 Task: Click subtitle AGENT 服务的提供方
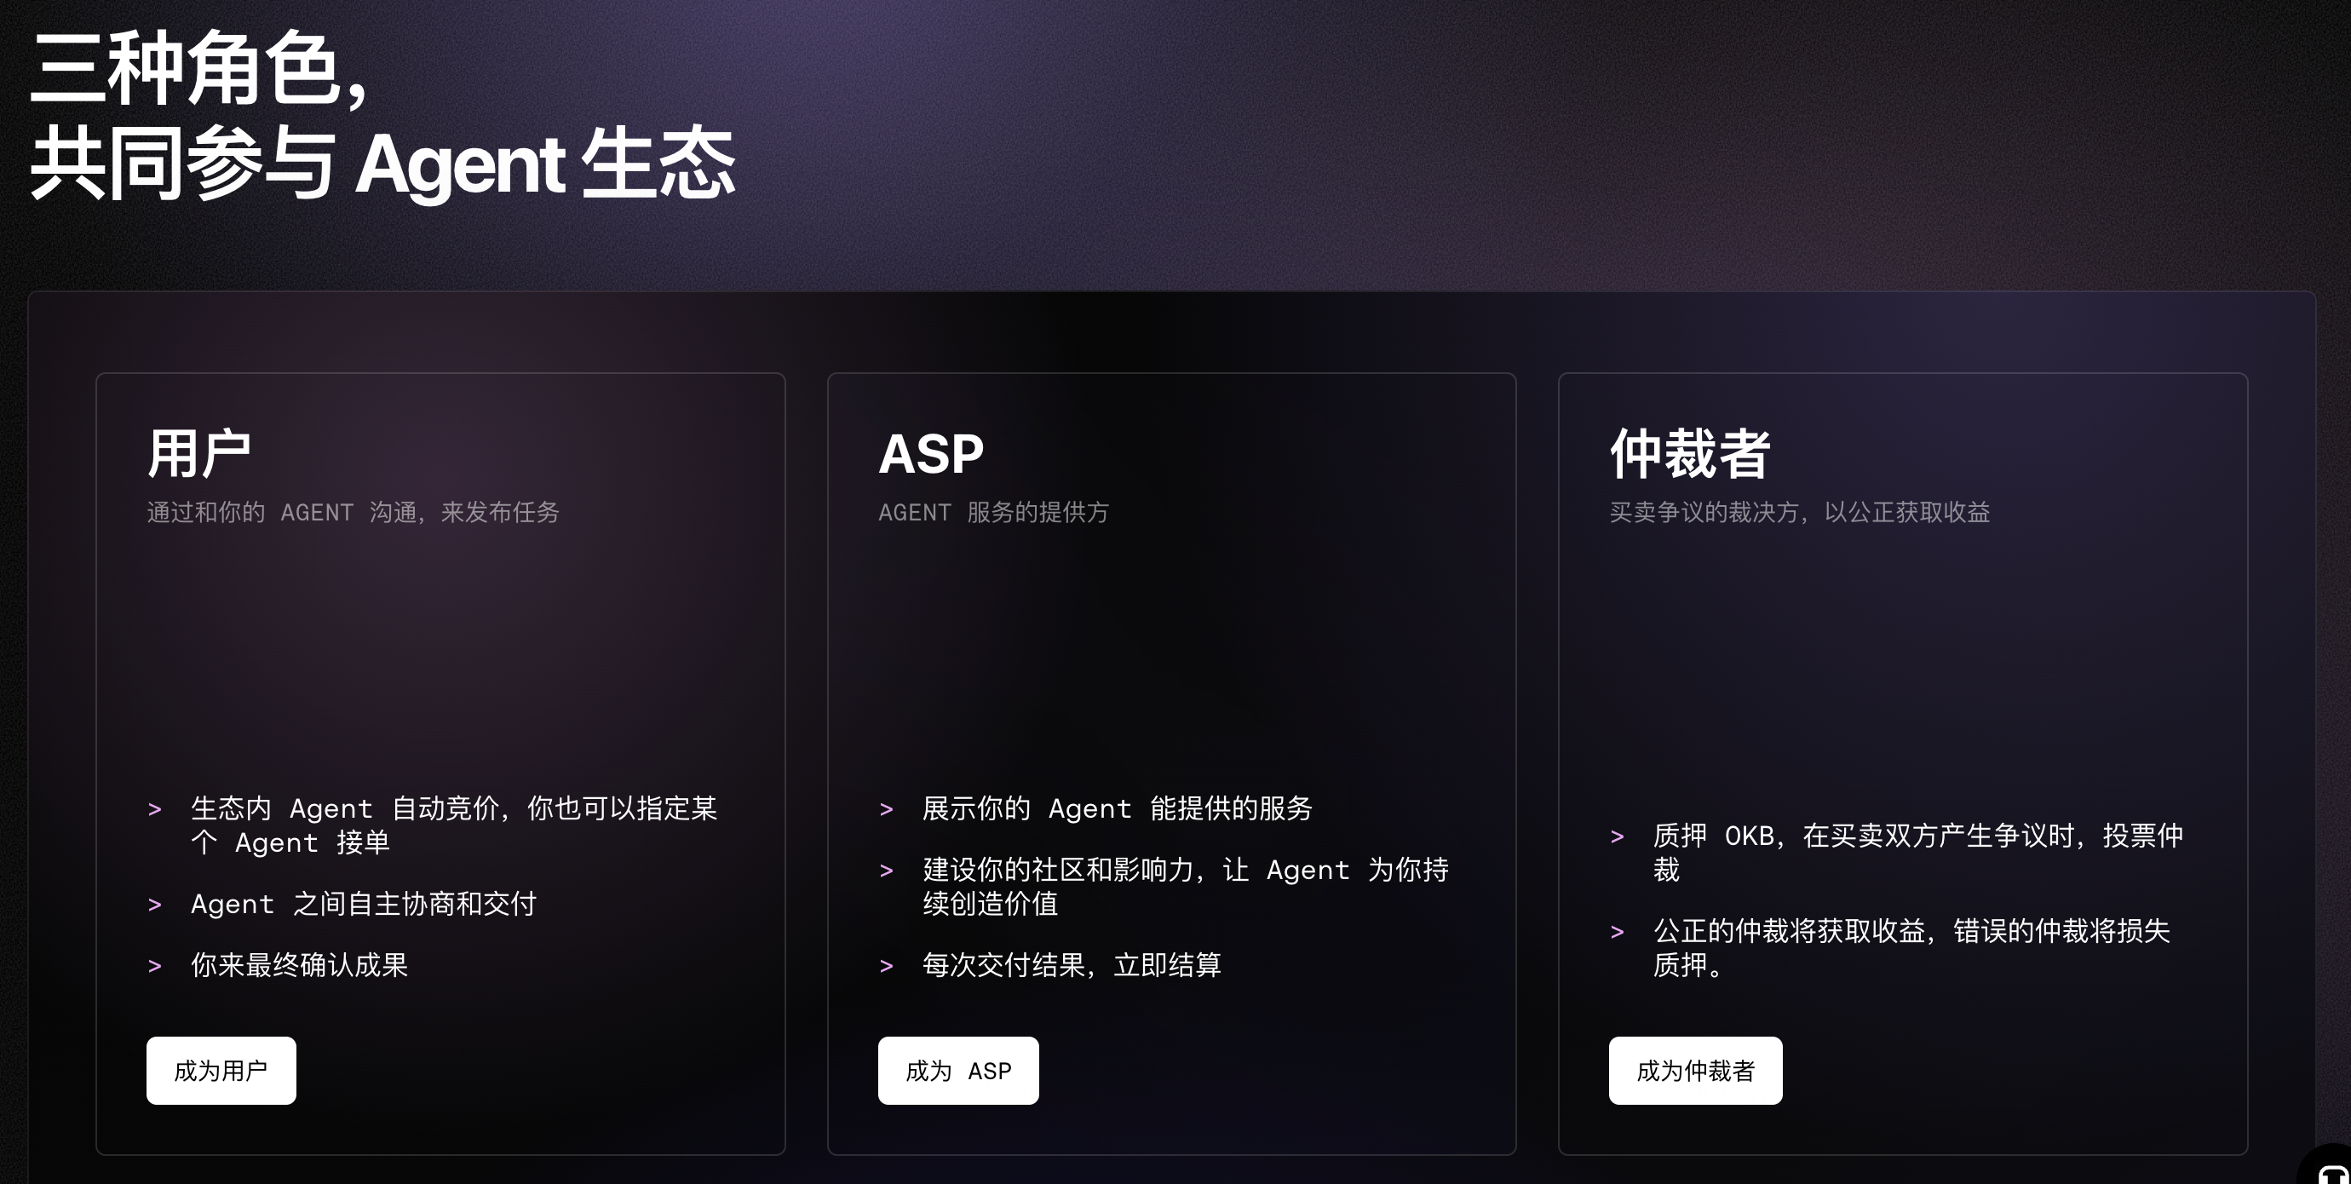(x=994, y=512)
